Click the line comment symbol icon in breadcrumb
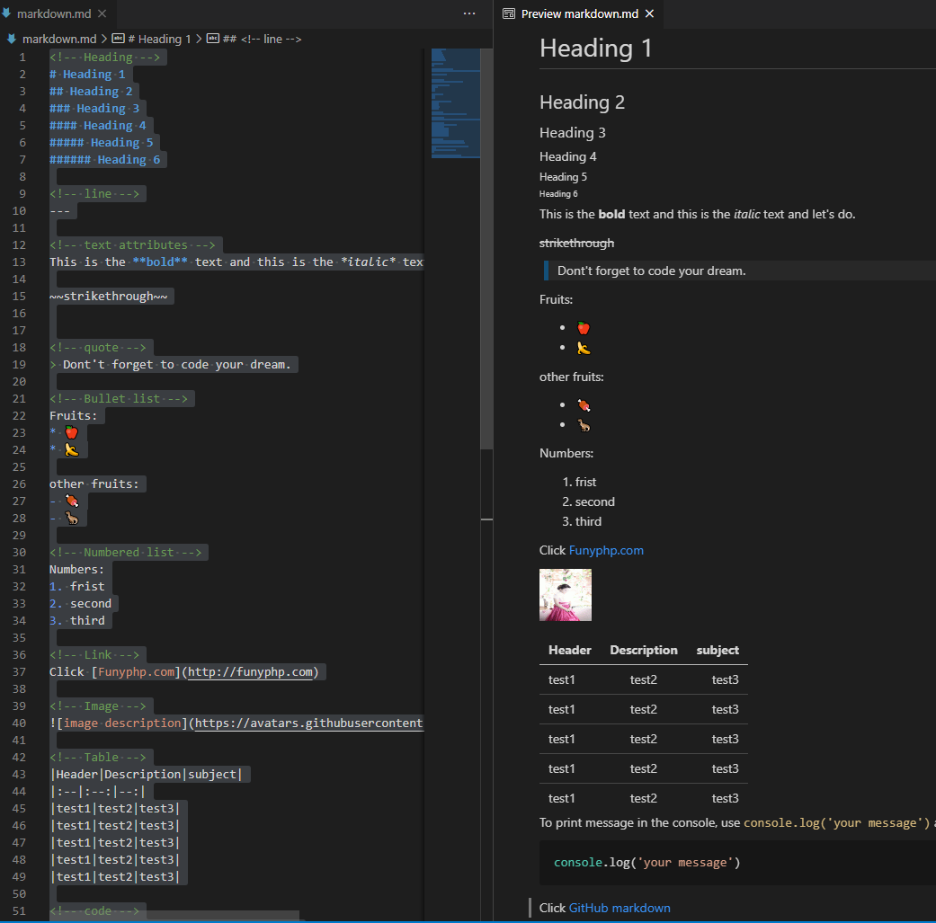This screenshot has height=923, width=936. tap(212, 39)
